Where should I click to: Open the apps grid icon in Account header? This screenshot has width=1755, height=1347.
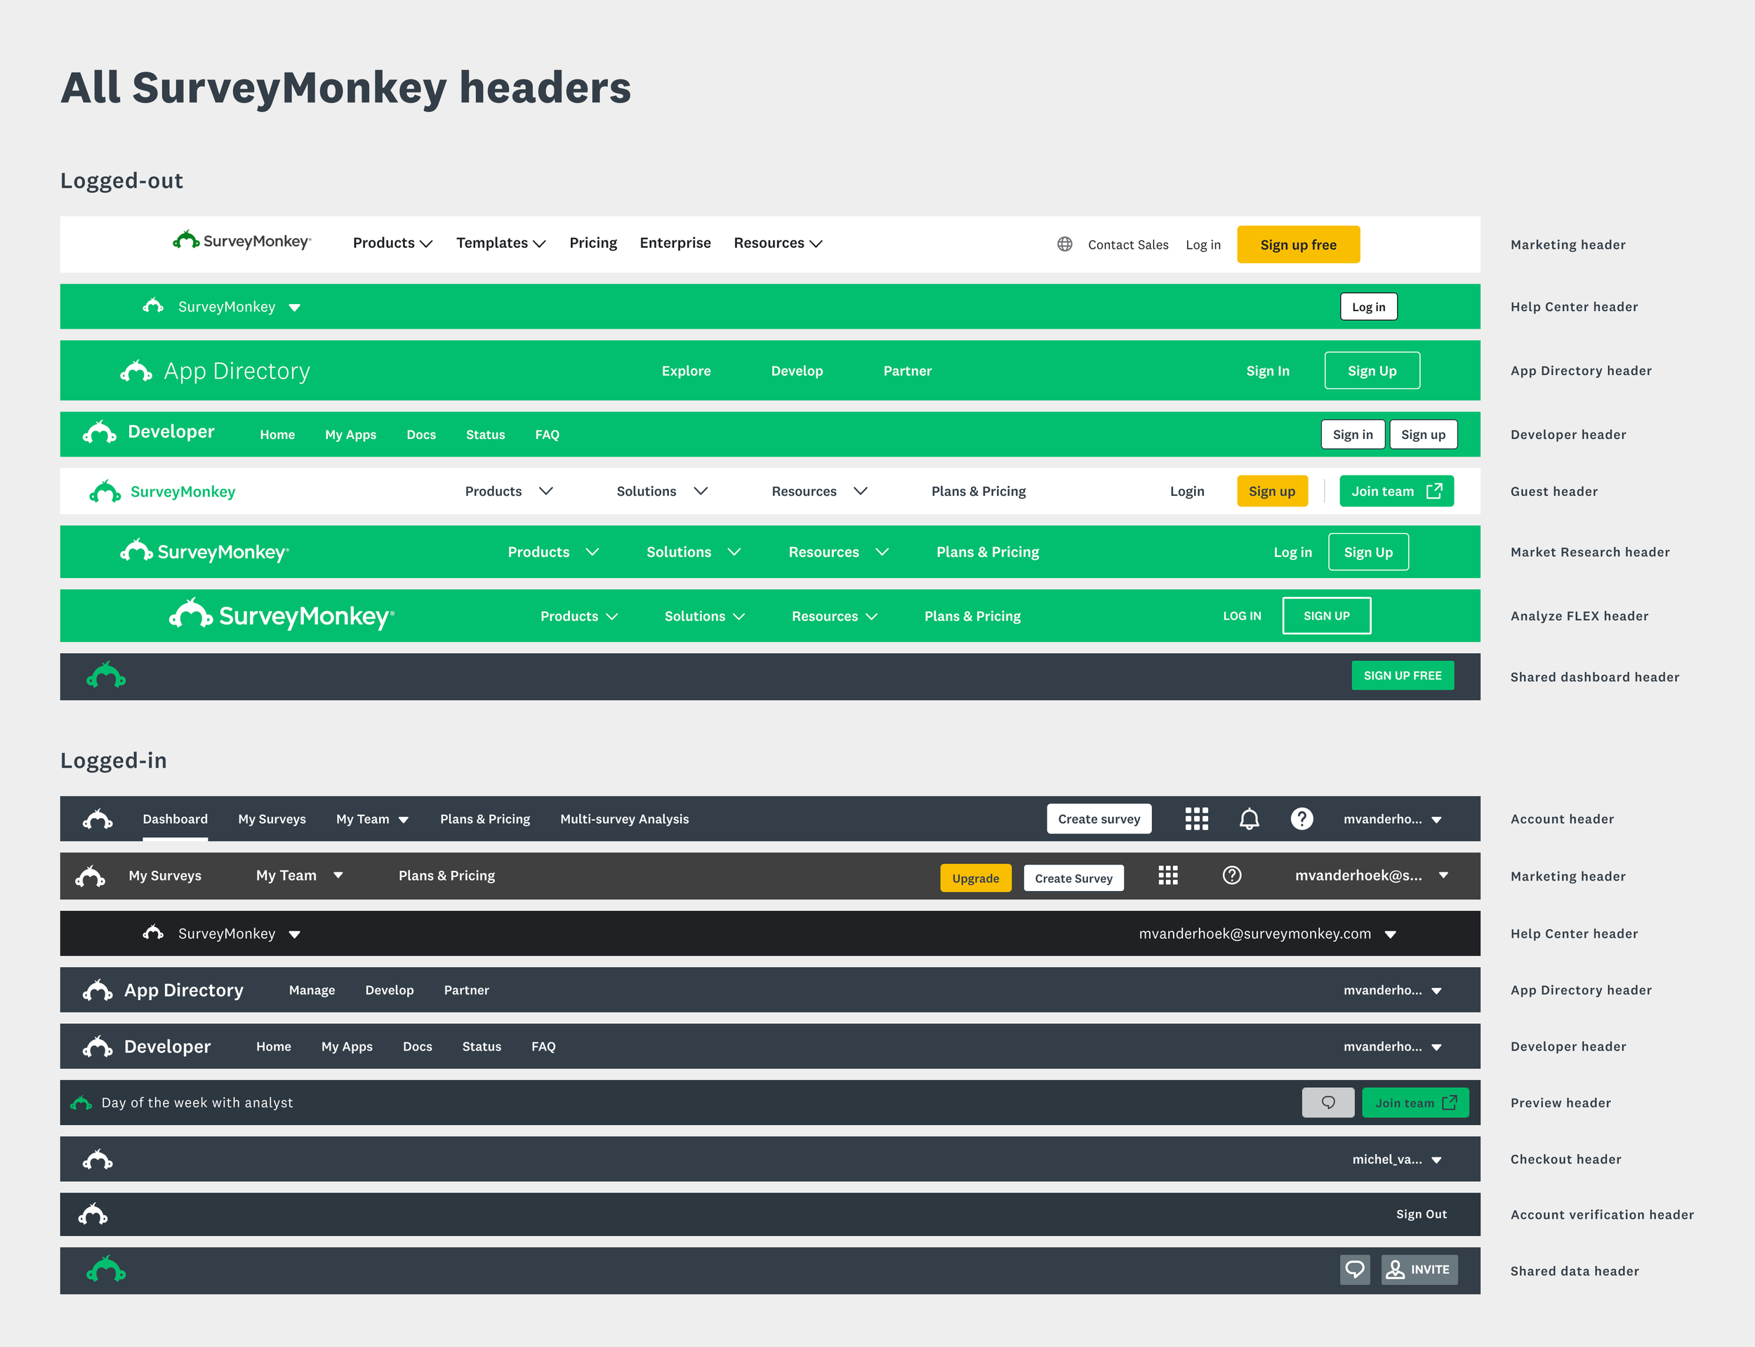(1196, 819)
